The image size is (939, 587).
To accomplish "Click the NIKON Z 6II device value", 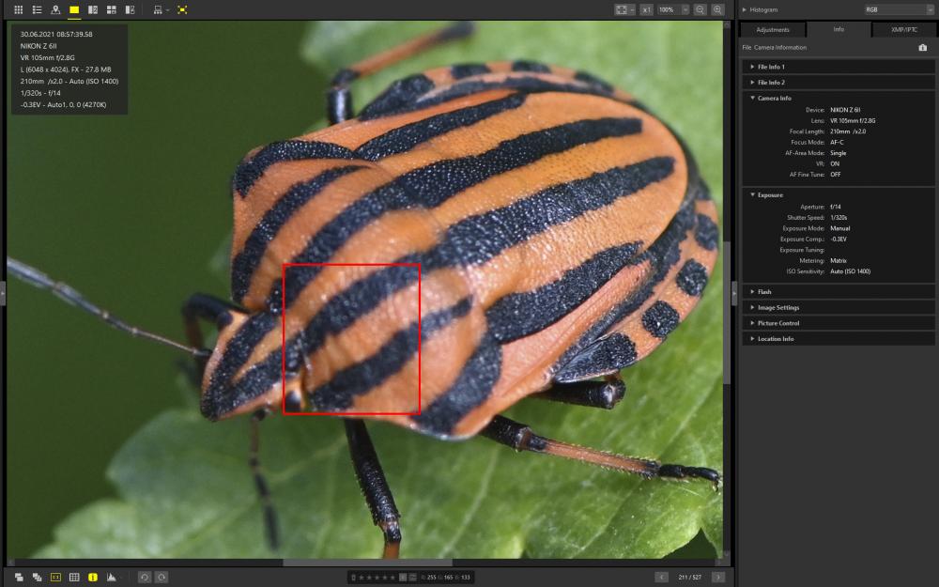I will (x=845, y=110).
